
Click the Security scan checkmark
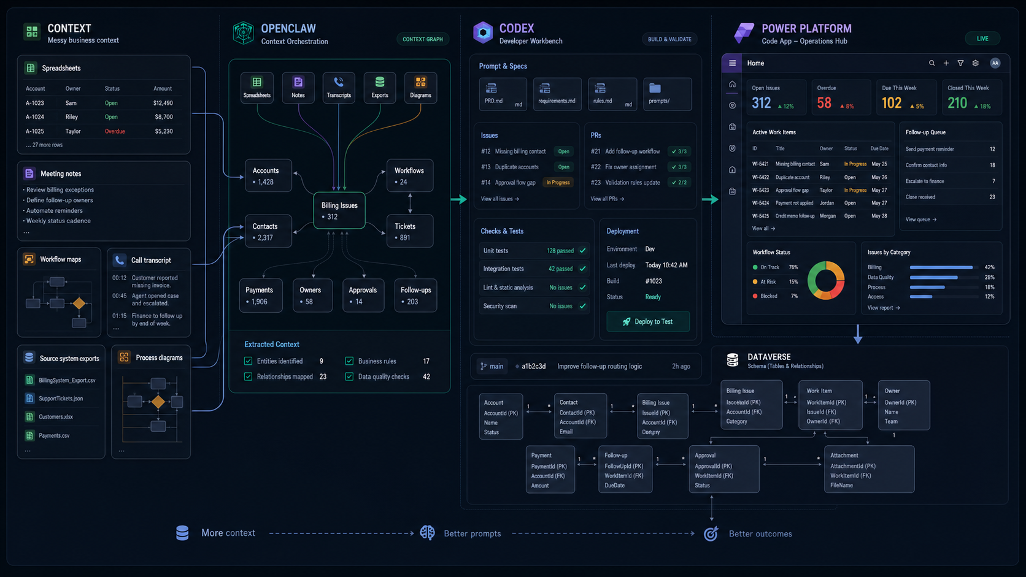(582, 306)
